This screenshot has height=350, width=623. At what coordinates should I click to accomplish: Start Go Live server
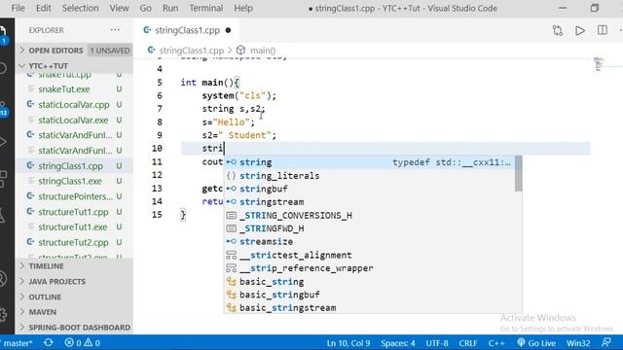[x=536, y=343]
